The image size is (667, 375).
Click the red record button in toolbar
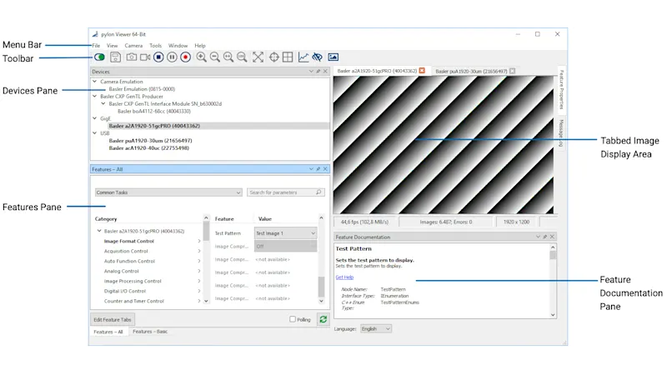(x=185, y=57)
